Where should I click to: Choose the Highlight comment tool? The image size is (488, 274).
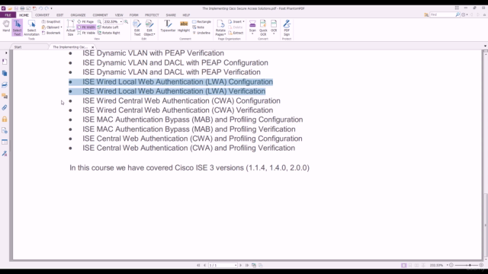coord(184,26)
